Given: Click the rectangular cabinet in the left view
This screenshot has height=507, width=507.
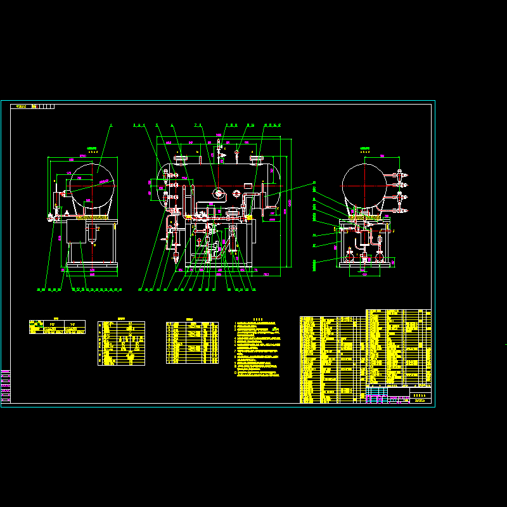Looking at the screenshot, I should [76, 232].
